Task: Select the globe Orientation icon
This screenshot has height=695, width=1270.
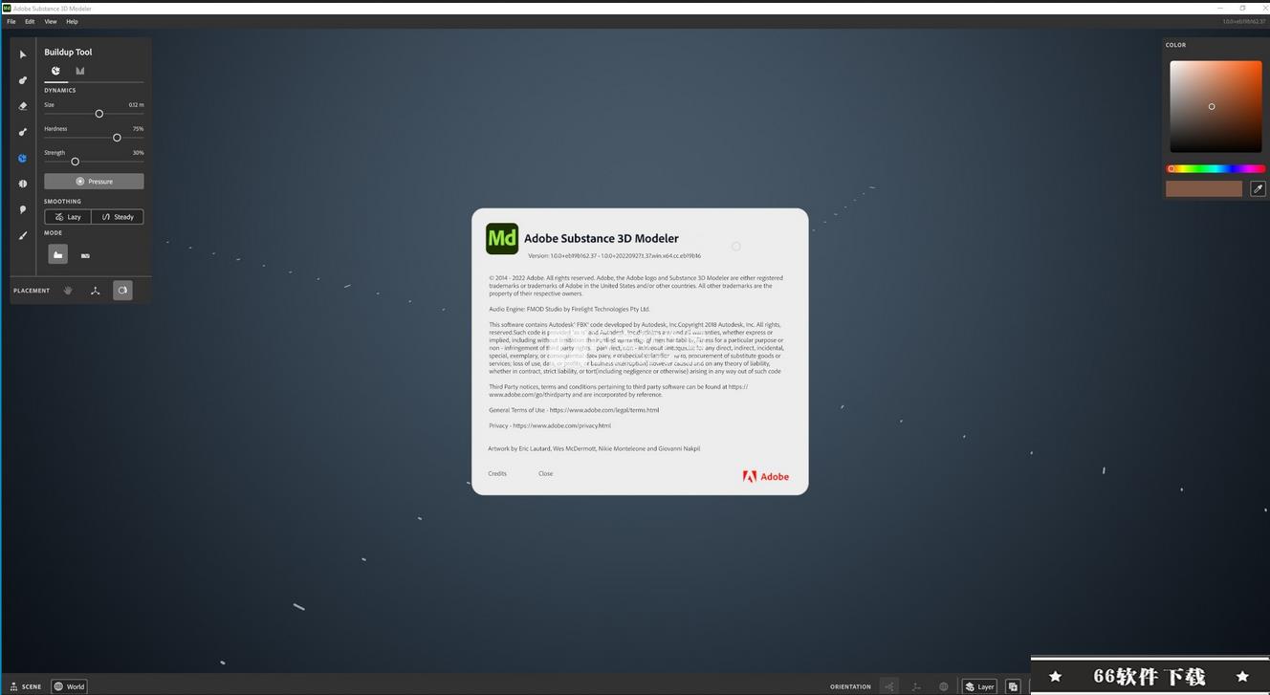Action: pyautogui.click(x=944, y=686)
